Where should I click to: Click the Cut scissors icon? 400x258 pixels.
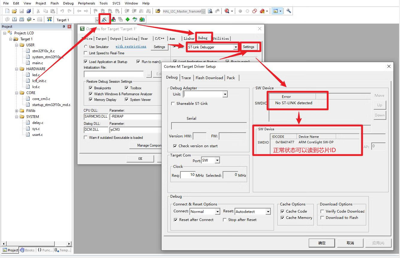click(x=38, y=11)
